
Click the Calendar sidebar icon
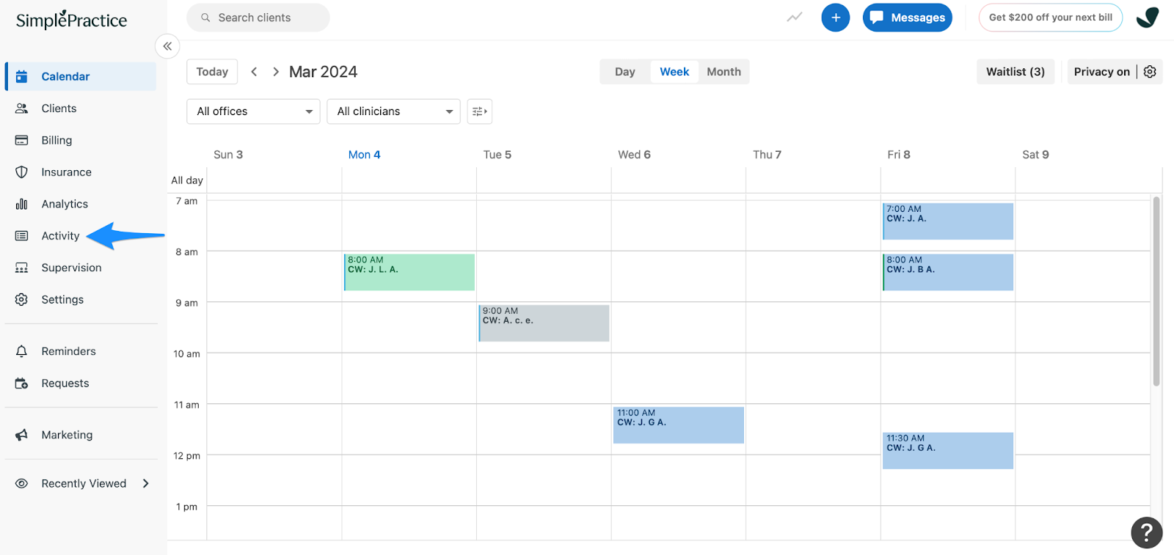(x=21, y=76)
